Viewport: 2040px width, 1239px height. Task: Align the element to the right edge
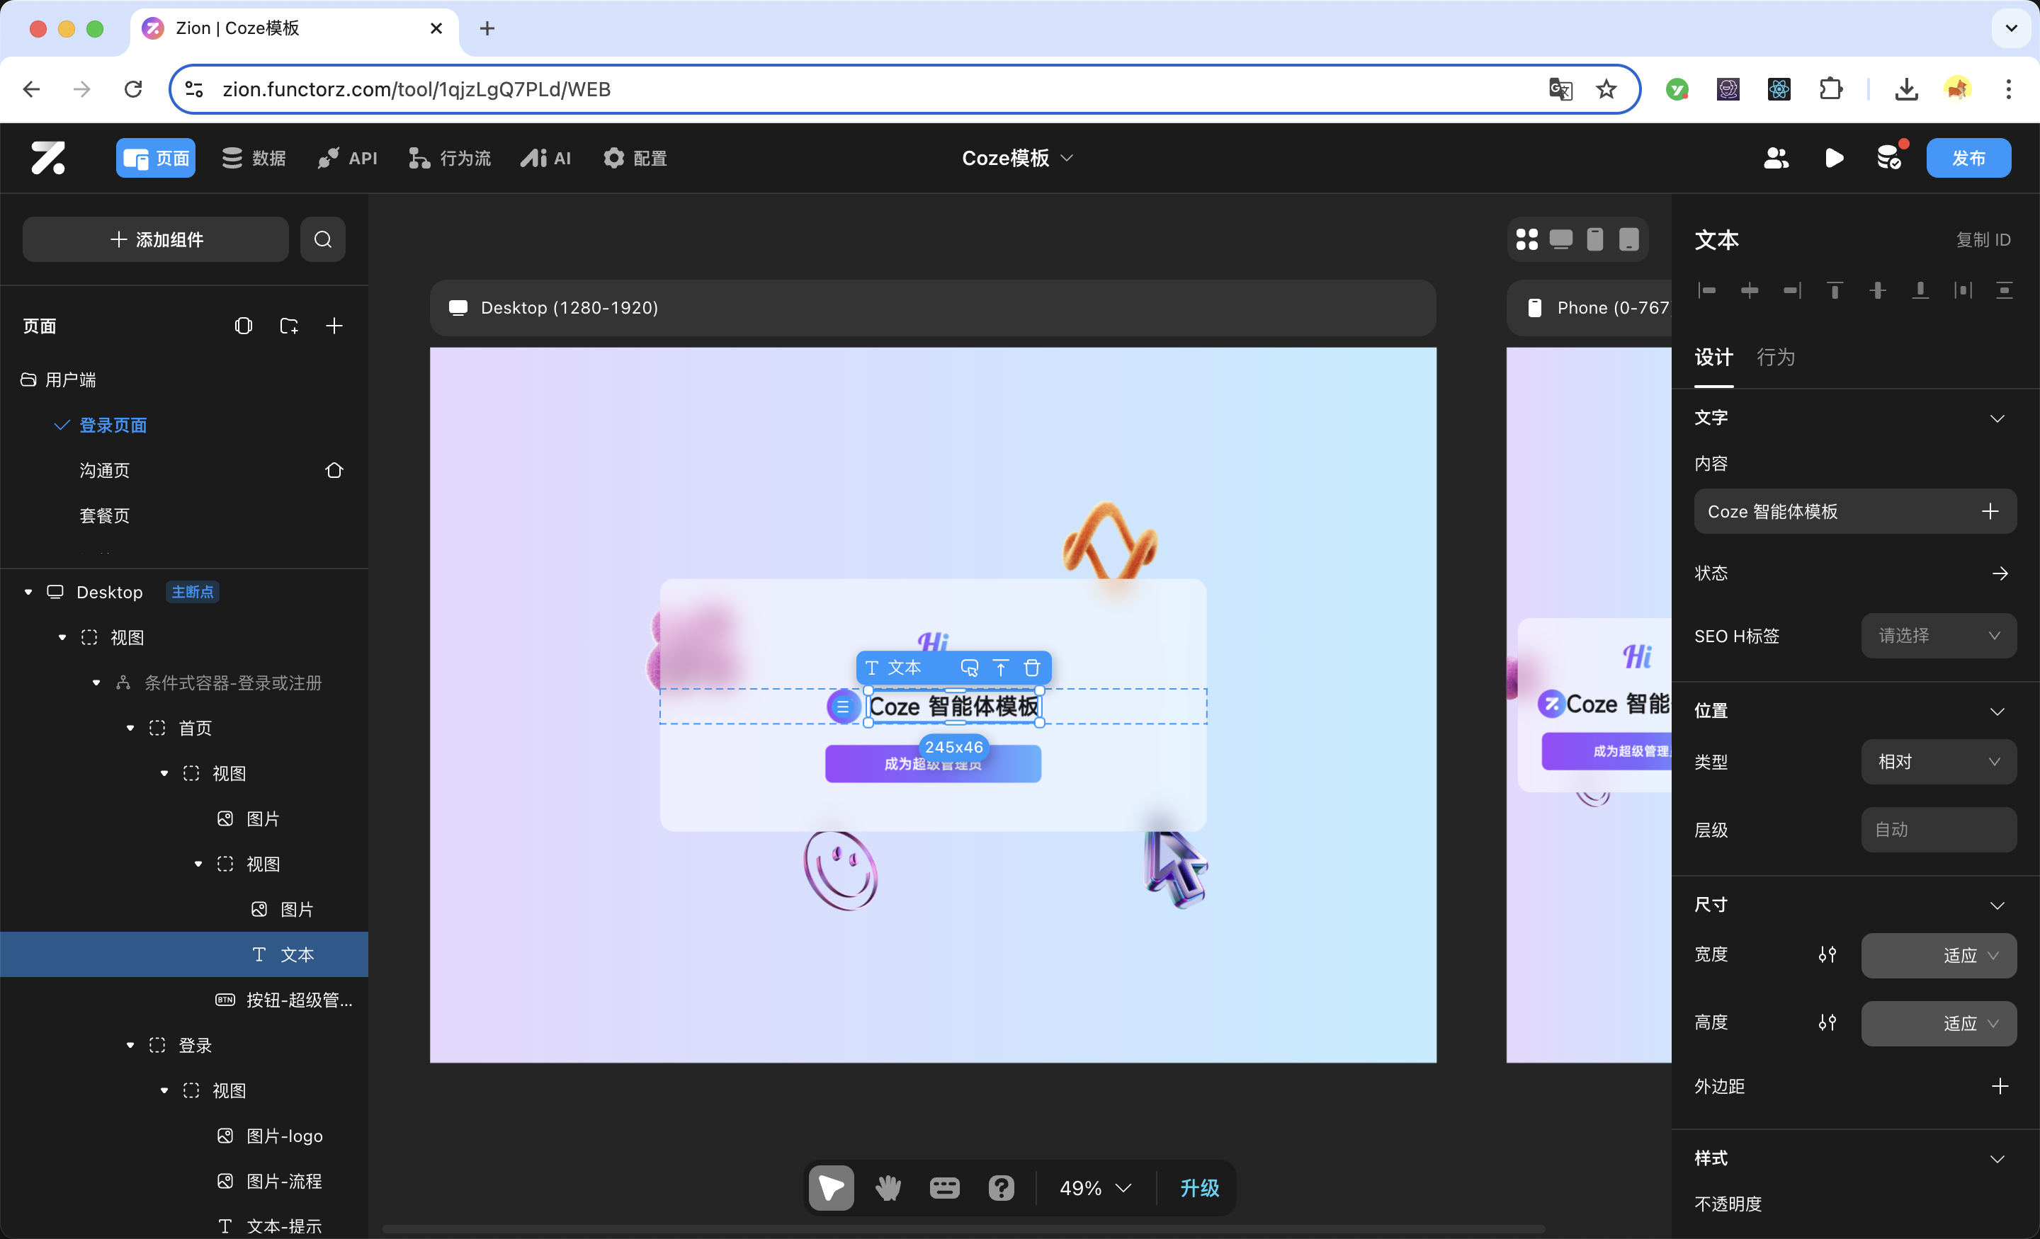pyautogui.click(x=1793, y=290)
